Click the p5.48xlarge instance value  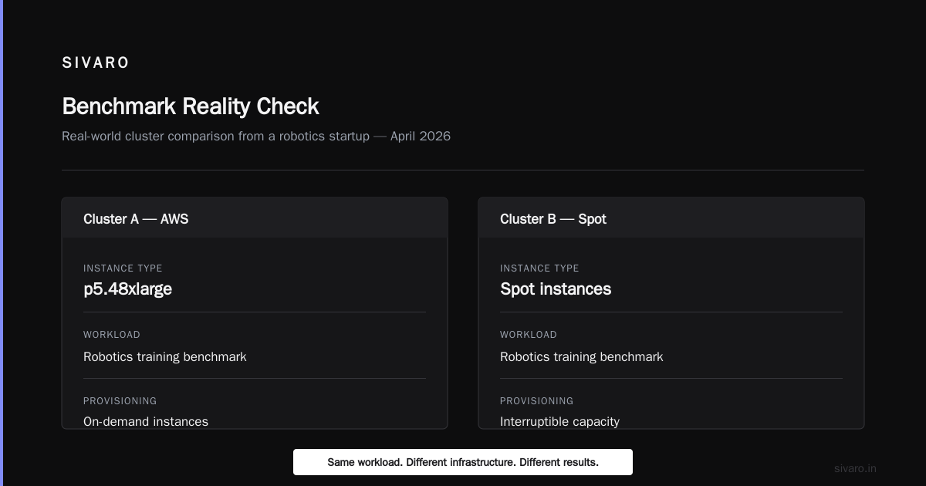point(127,289)
